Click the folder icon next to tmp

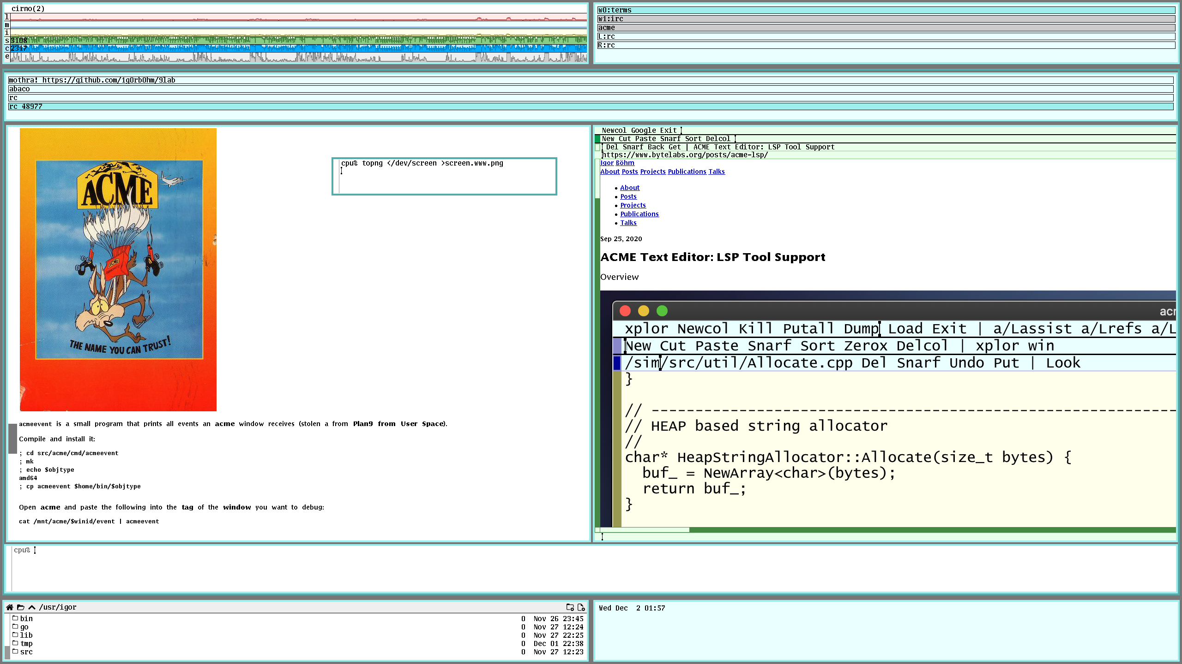15,643
